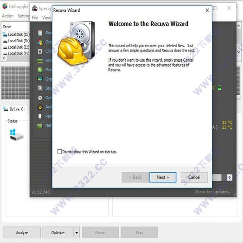Viewport: 243px width, 243px height.
Task: Close the Recuva Wizard dialog
Action: [207, 10]
